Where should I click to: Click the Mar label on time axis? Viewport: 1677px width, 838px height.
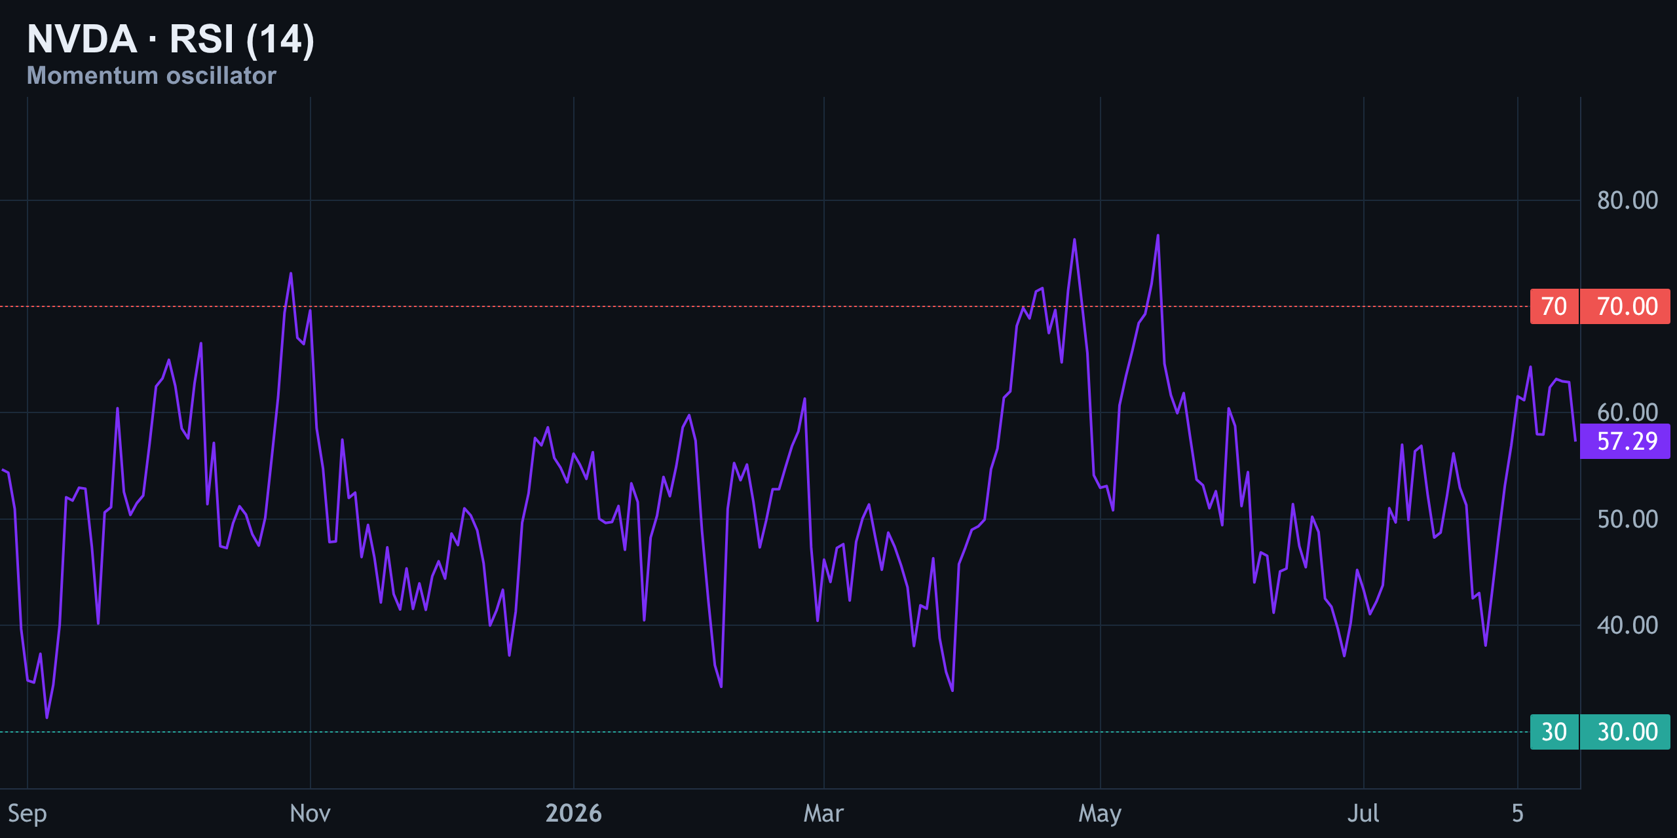click(823, 813)
